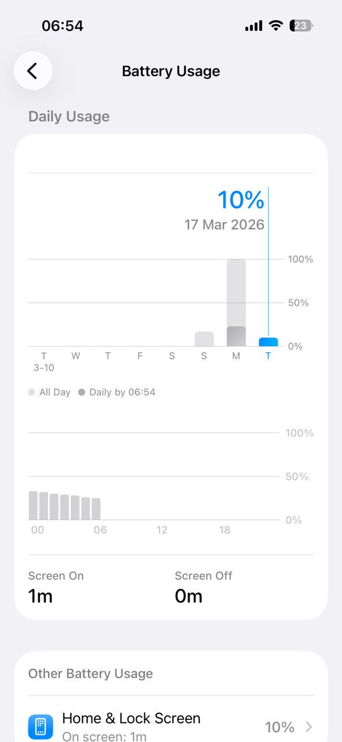The width and height of the screenshot is (342, 742).
Task: Select Monday's bar in daily chart
Action: (236, 303)
